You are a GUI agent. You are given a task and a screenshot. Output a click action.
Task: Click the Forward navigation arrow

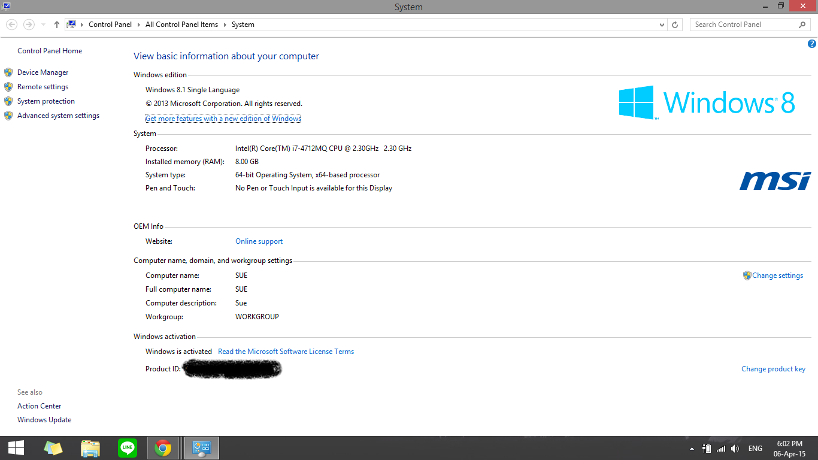point(29,25)
